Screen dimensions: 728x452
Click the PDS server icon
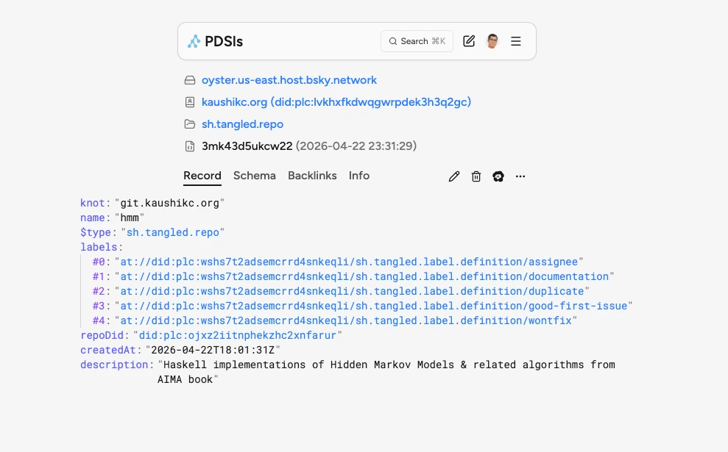pyautogui.click(x=190, y=80)
